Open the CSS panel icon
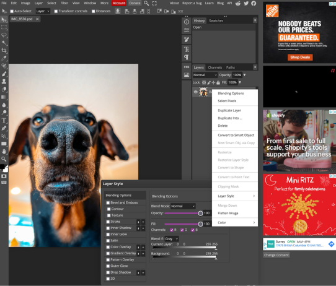The height and width of the screenshot is (286, 336). click(187, 67)
